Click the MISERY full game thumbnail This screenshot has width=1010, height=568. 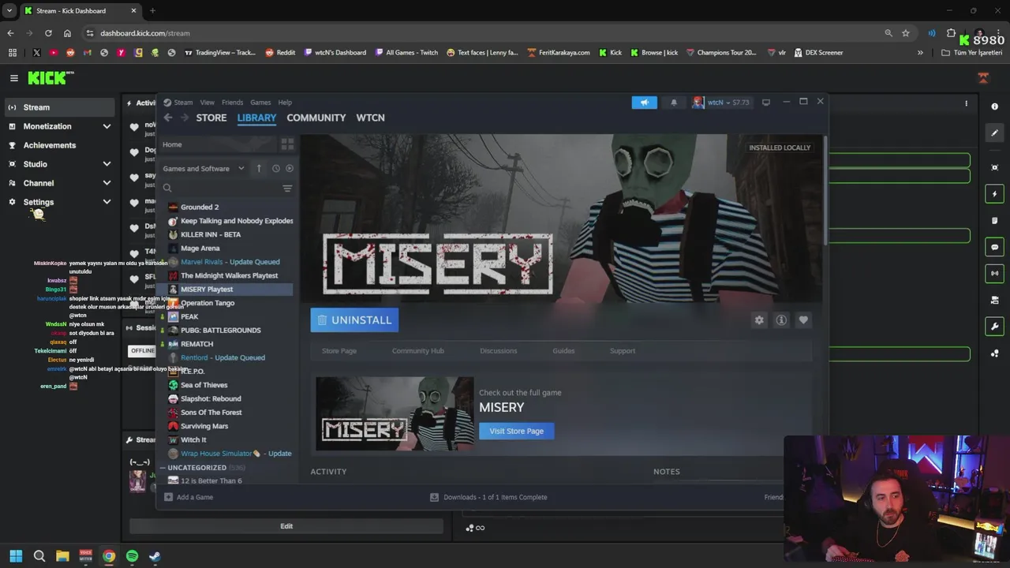(395, 413)
